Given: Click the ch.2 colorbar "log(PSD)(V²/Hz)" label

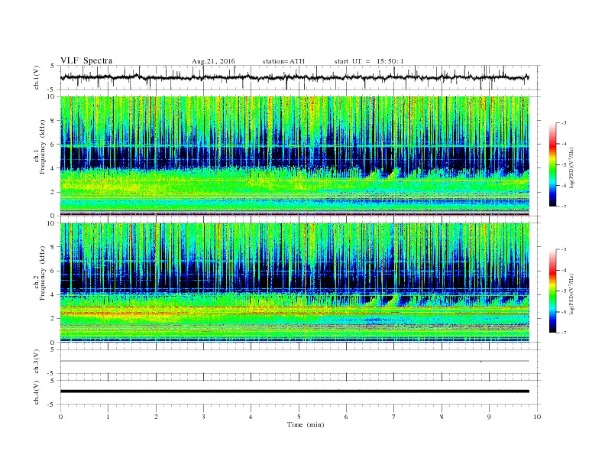Looking at the screenshot, I should (572, 294).
